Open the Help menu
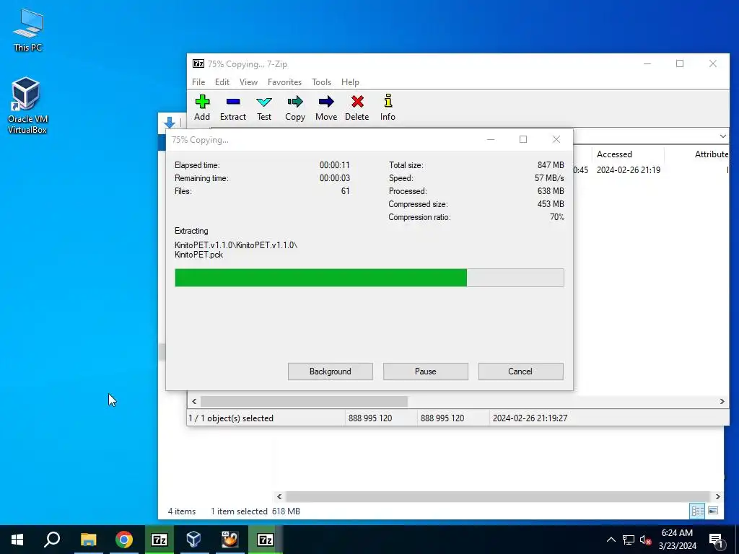This screenshot has height=554, width=739. [350, 82]
